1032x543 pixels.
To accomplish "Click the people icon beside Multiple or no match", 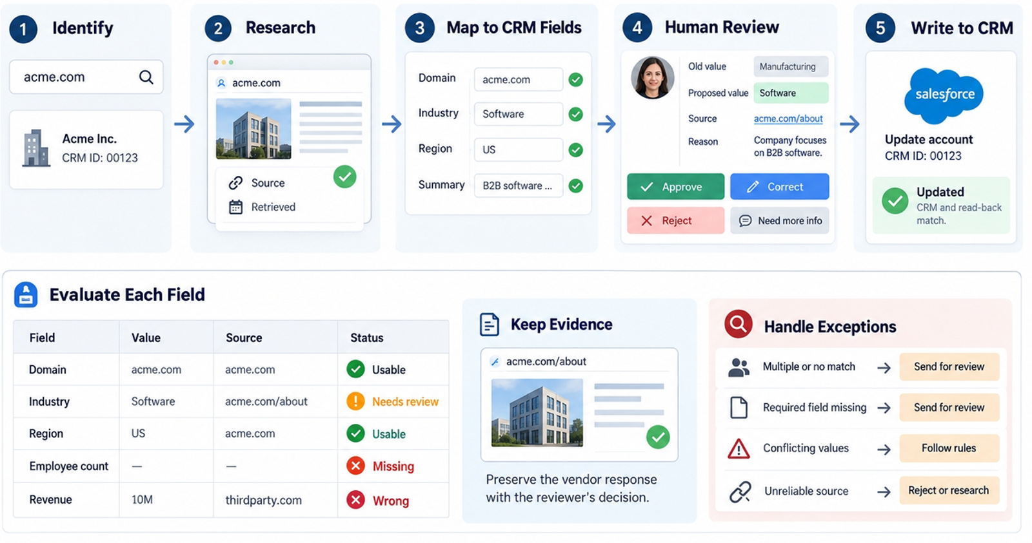I will click(739, 367).
